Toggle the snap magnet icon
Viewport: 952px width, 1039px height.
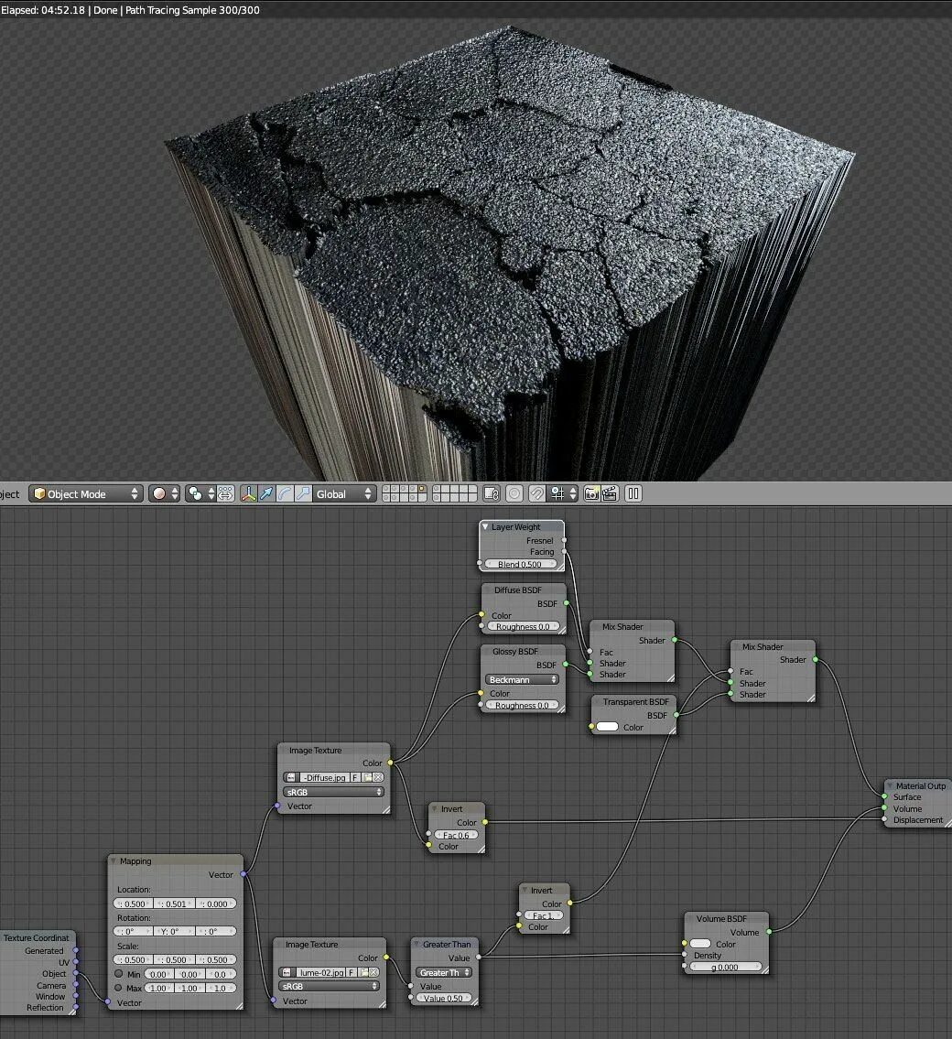(537, 493)
